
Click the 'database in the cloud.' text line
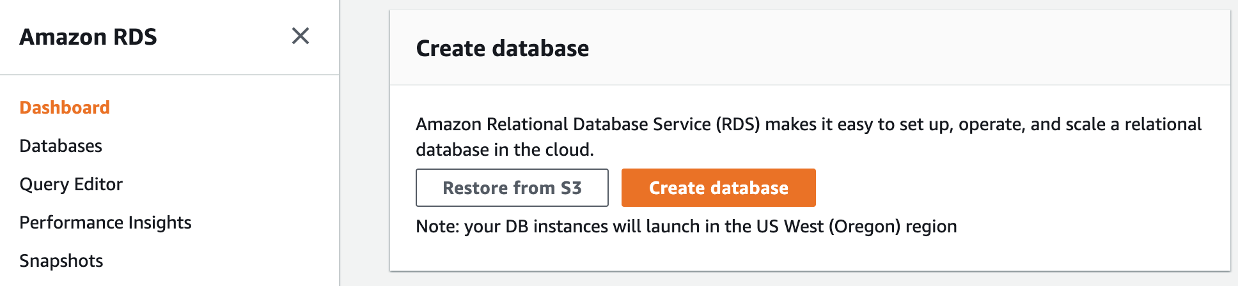click(505, 149)
